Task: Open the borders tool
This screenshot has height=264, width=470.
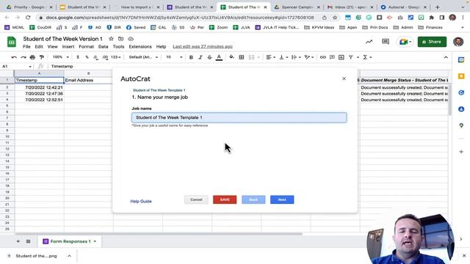Action: coord(242,57)
